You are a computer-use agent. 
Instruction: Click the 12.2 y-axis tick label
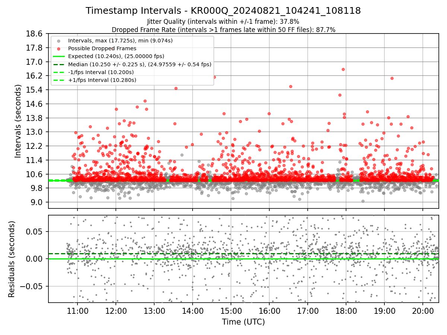[34, 146]
